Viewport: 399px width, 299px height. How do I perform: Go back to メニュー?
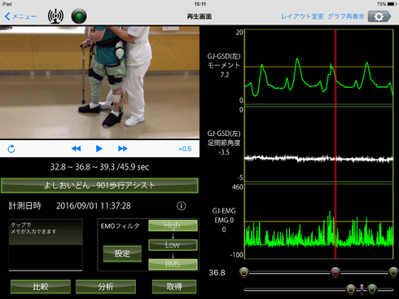click(x=20, y=16)
